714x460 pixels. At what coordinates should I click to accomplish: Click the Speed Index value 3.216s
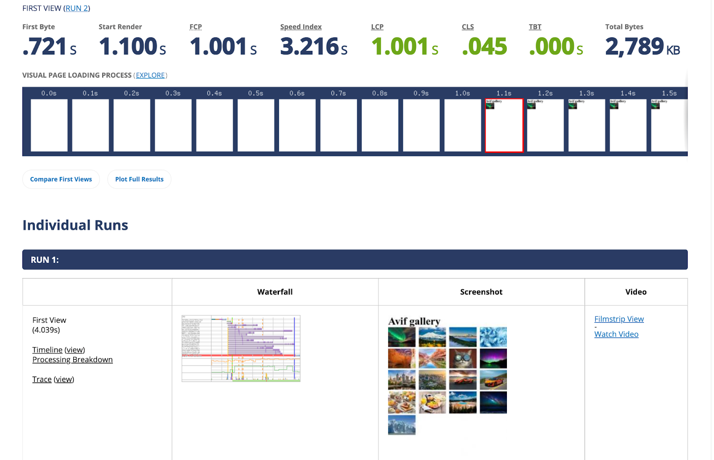[314, 46]
